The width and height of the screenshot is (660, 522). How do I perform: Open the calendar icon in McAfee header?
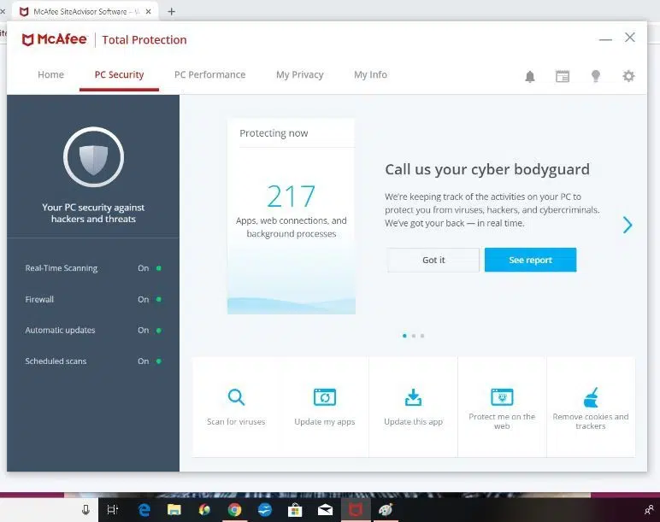[563, 76]
